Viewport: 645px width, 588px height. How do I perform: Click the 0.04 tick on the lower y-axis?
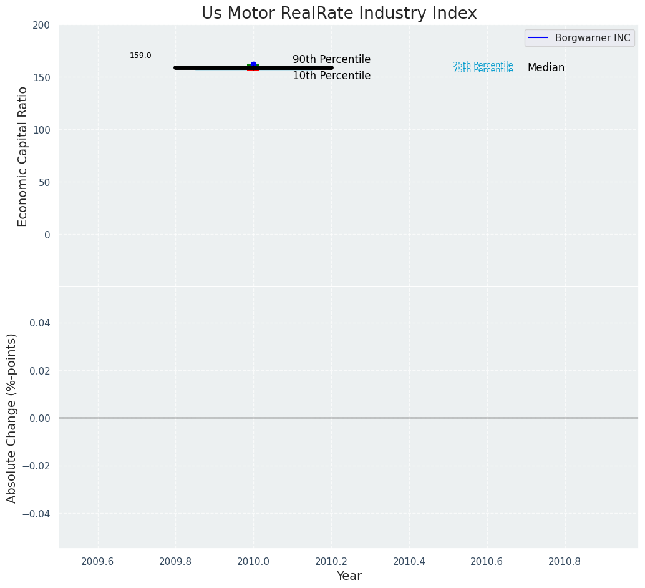39,323
